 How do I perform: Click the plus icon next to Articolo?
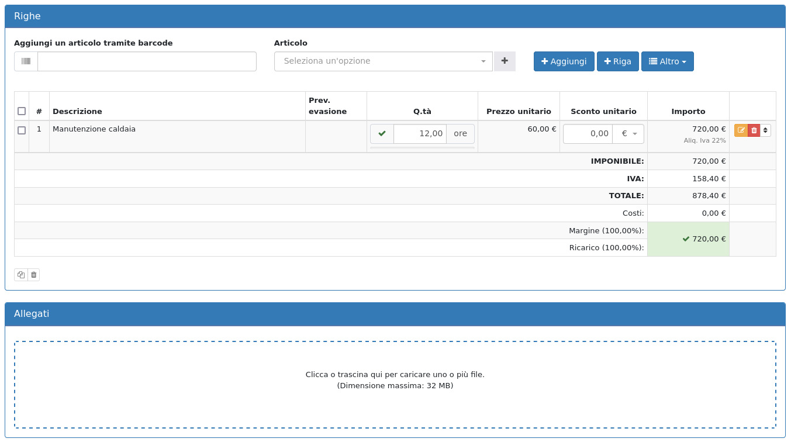click(x=505, y=61)
